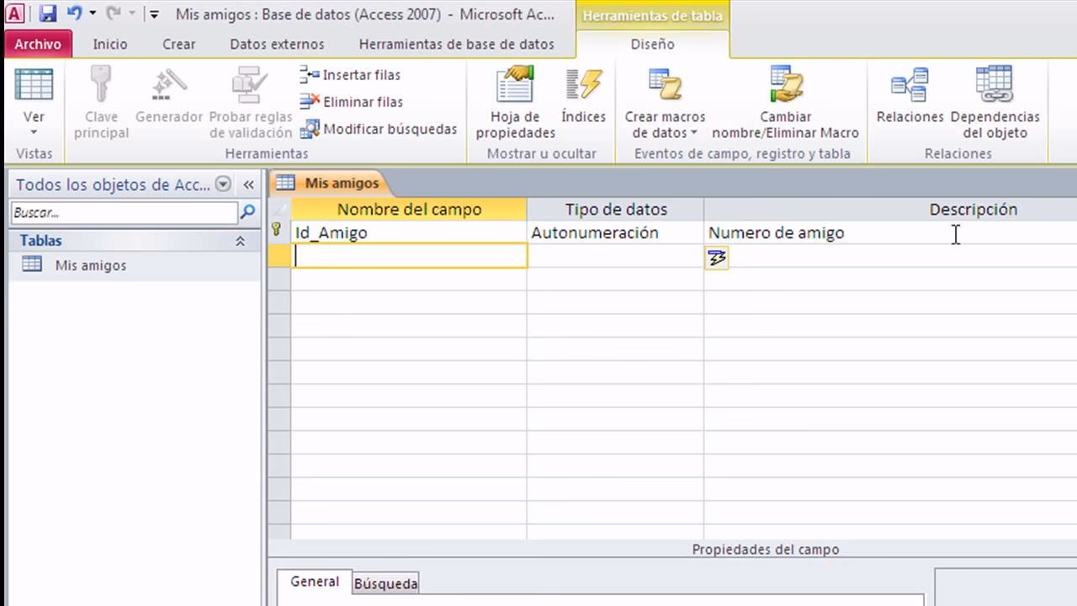
Task: Collapse the Tablas group
Action: (240, 241)
